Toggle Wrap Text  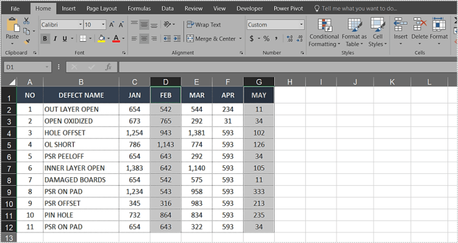[204, 25]
